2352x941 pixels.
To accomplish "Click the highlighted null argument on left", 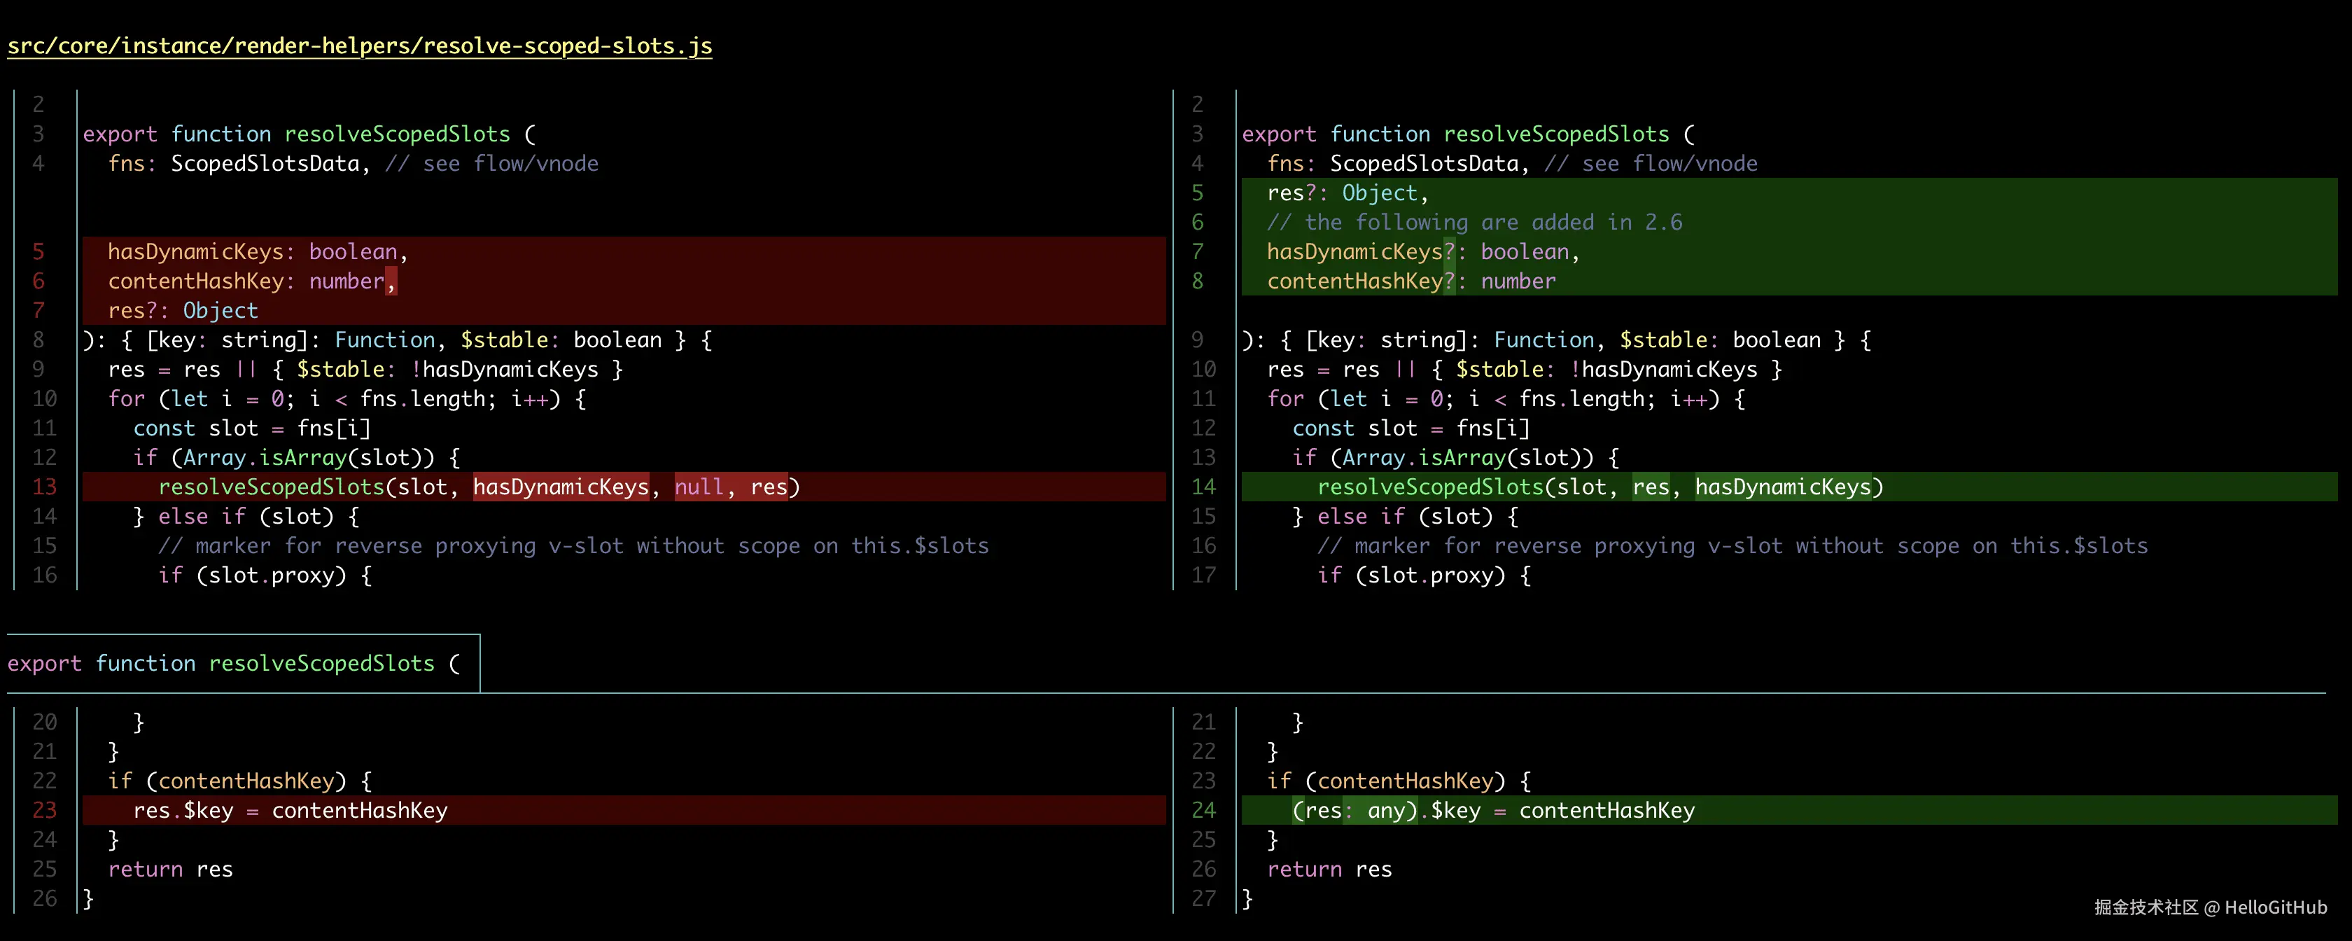I will coord(699,487).
